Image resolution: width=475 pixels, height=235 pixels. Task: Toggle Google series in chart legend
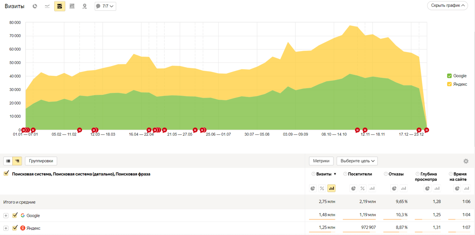pos(457,76)
